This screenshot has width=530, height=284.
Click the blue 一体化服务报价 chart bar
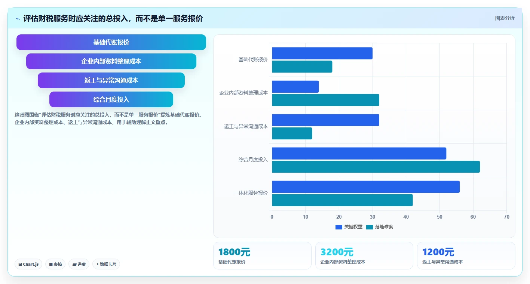366,187
